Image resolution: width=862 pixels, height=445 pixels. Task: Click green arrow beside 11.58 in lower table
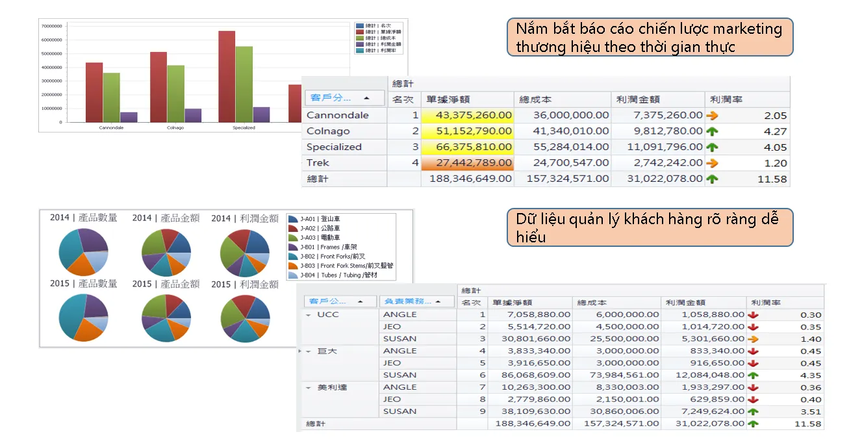[x=753, y=424]
